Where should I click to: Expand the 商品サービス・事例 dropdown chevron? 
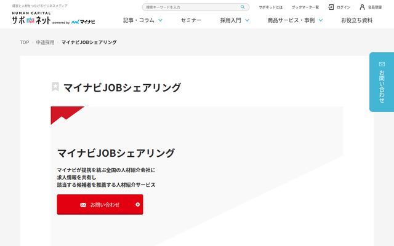[x=321, y=20]
